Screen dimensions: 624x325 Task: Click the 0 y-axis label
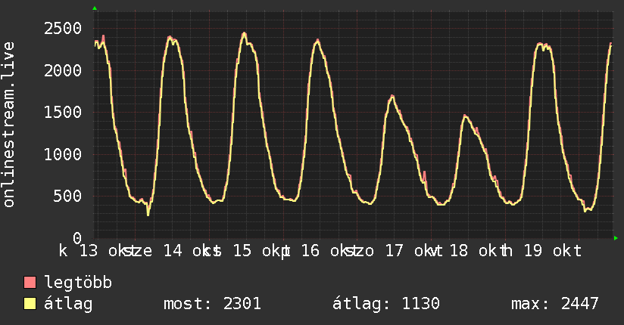pyautogui.click(x=77, y=238)
